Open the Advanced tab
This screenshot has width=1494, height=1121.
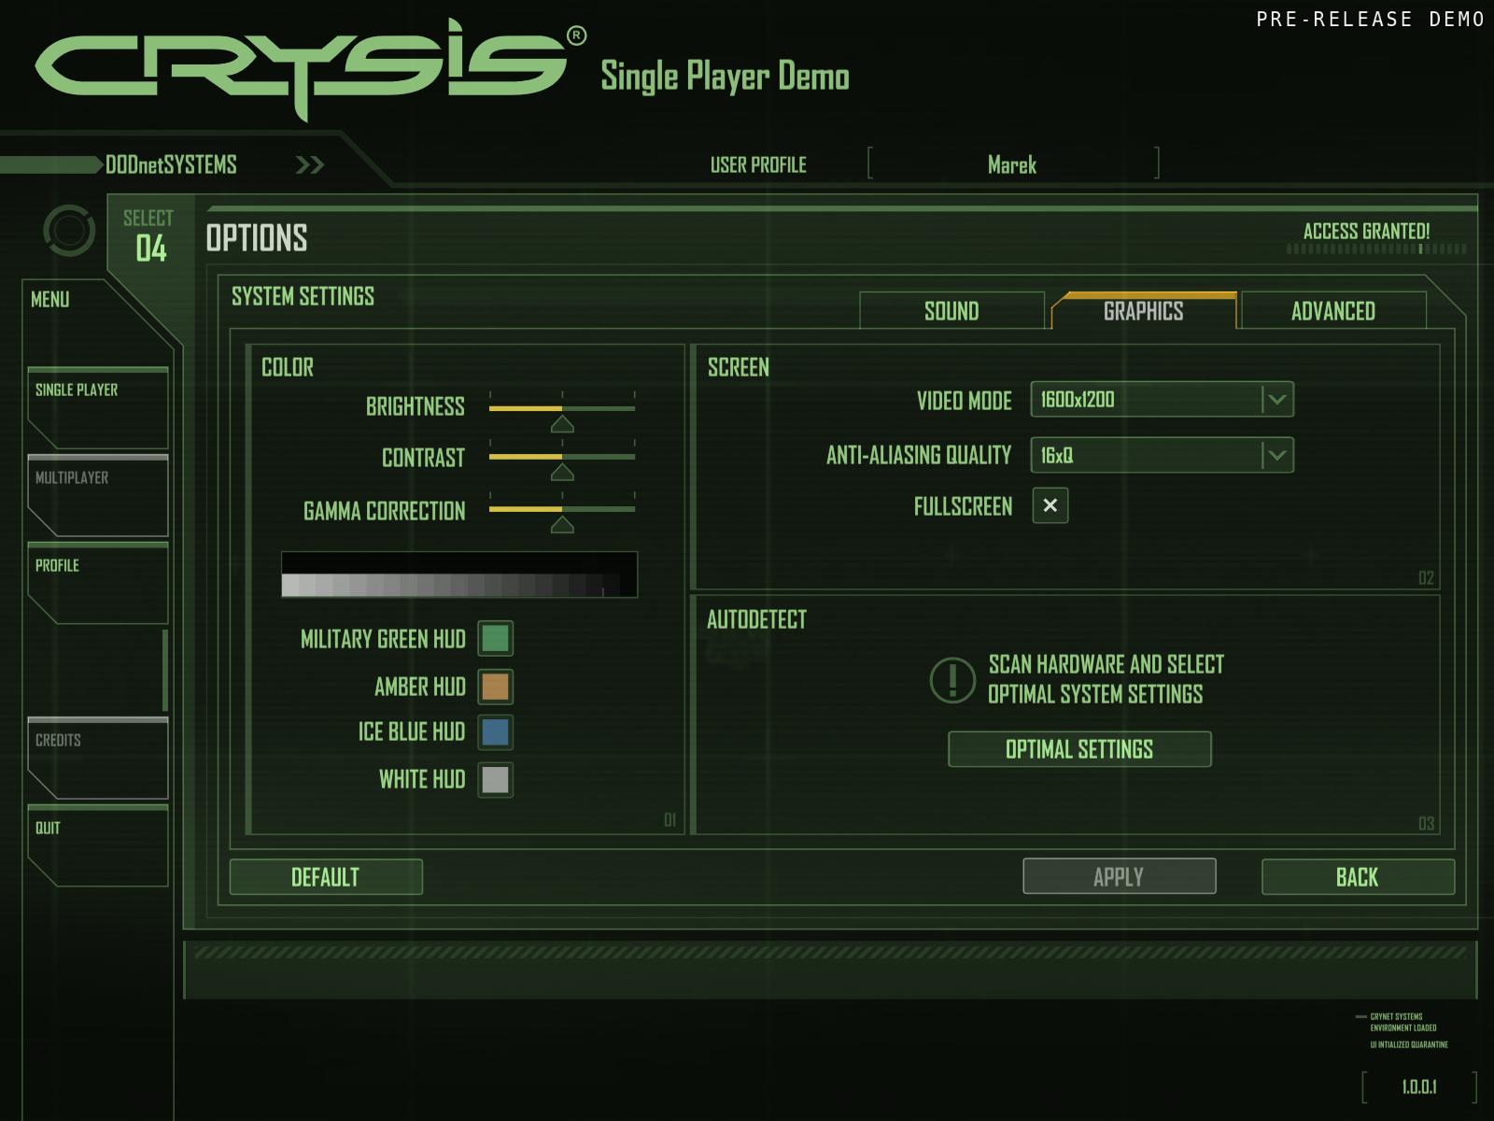[1333, 311]
